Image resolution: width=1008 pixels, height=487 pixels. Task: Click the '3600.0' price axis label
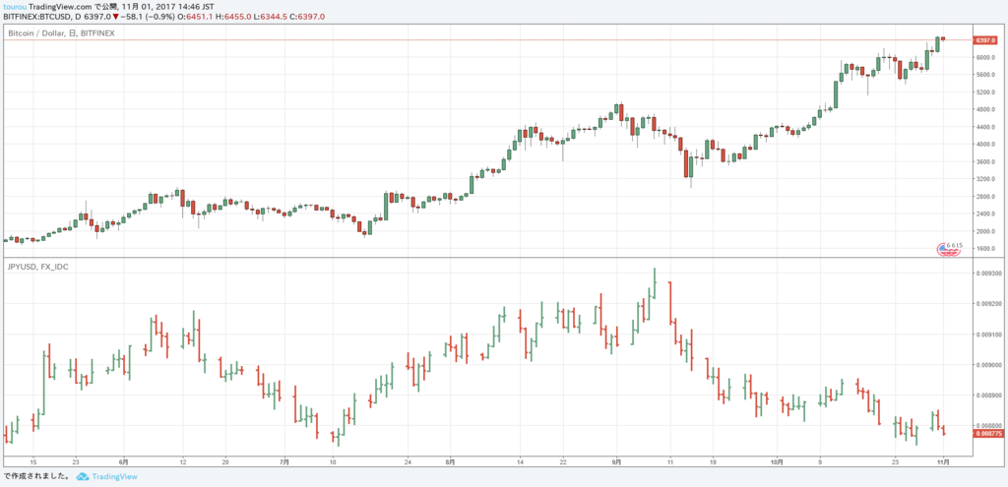click(x=986, y=161)
